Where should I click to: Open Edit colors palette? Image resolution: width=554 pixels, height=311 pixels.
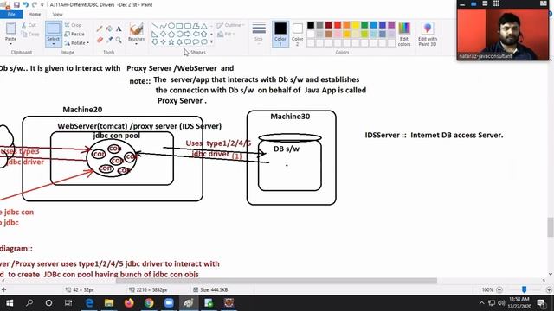tap(404, 34)
